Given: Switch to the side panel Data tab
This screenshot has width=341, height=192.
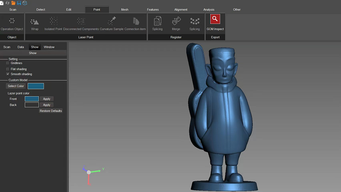Looking at the screenshot, I should point(21,47).
